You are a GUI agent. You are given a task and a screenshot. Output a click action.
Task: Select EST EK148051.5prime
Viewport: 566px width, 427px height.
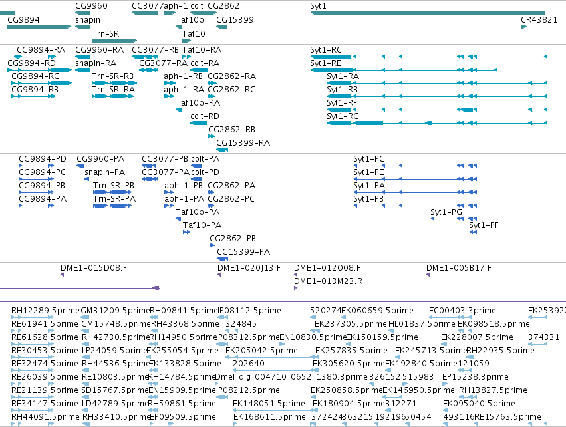[x=269, y=404]
